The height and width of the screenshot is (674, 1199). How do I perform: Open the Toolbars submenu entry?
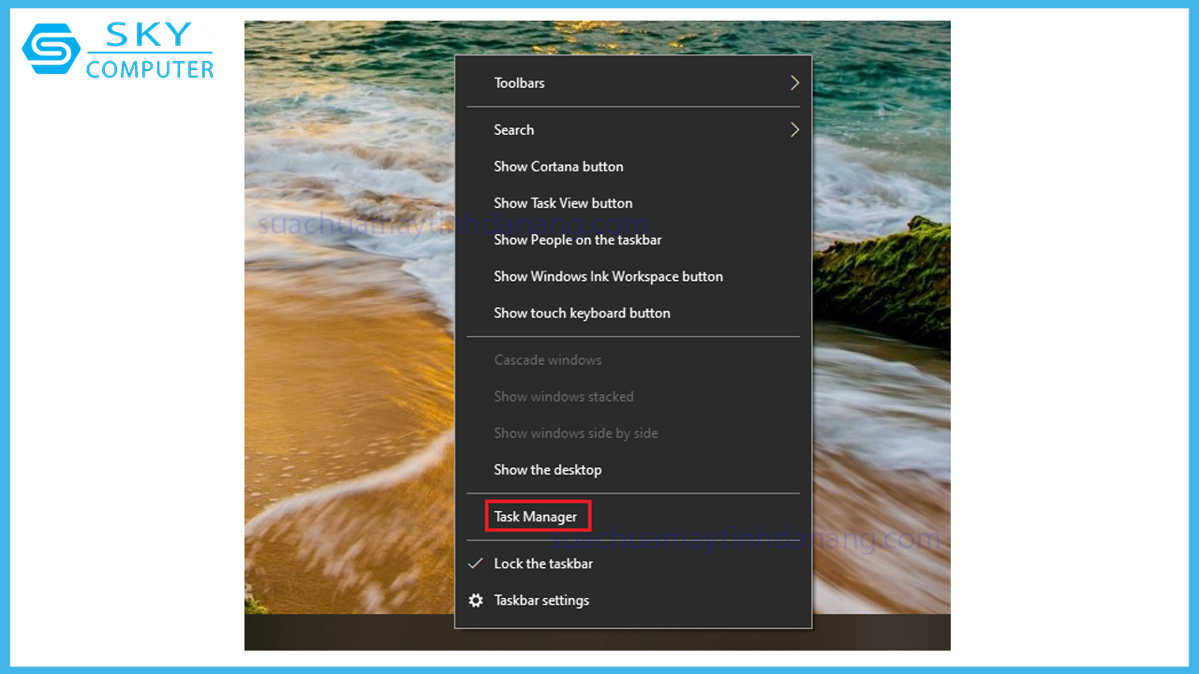coord(519,83)
